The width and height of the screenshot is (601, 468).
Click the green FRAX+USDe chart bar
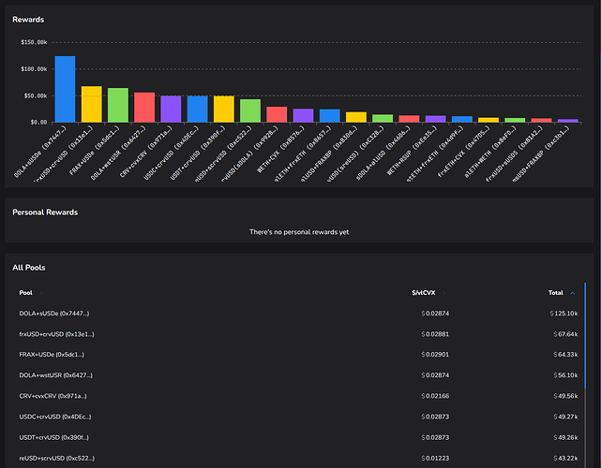(x=118, y=105)
